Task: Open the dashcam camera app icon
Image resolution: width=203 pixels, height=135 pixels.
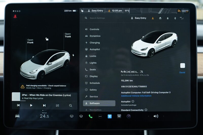Action: (x=129, y=116)
